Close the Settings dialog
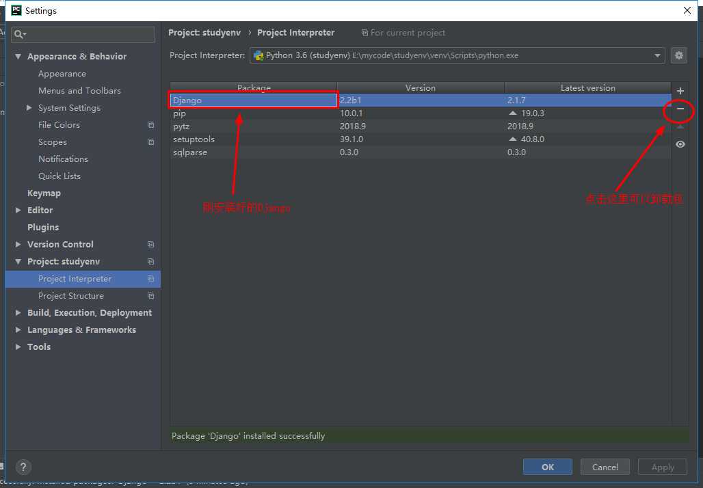 click(x=687, y=10)
